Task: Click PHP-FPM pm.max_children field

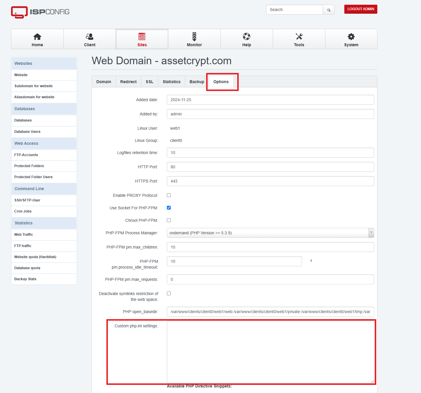Action: [x=270, y=247]
